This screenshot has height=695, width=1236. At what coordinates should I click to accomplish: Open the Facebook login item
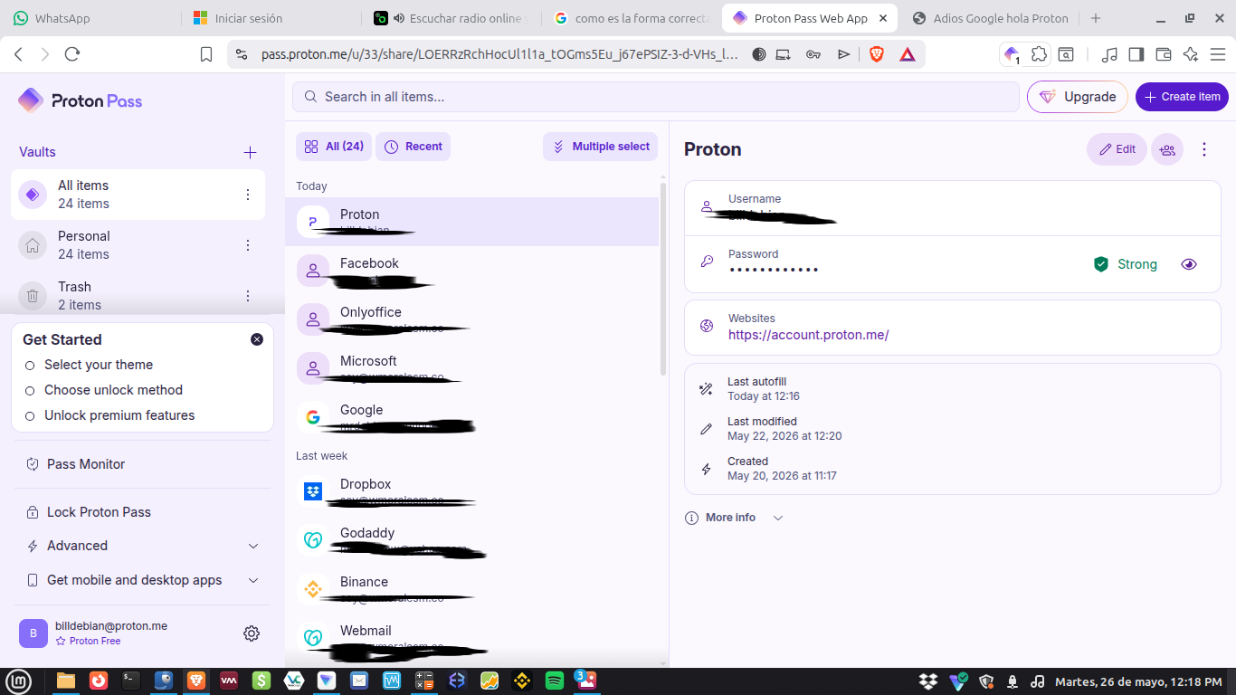point(471,271)
